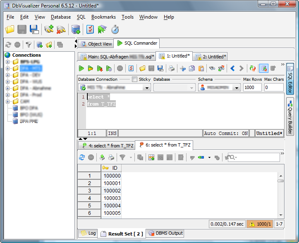Click the reload result set icon
The width and height of the screenshot is (299, 243).
pos(82,157)
